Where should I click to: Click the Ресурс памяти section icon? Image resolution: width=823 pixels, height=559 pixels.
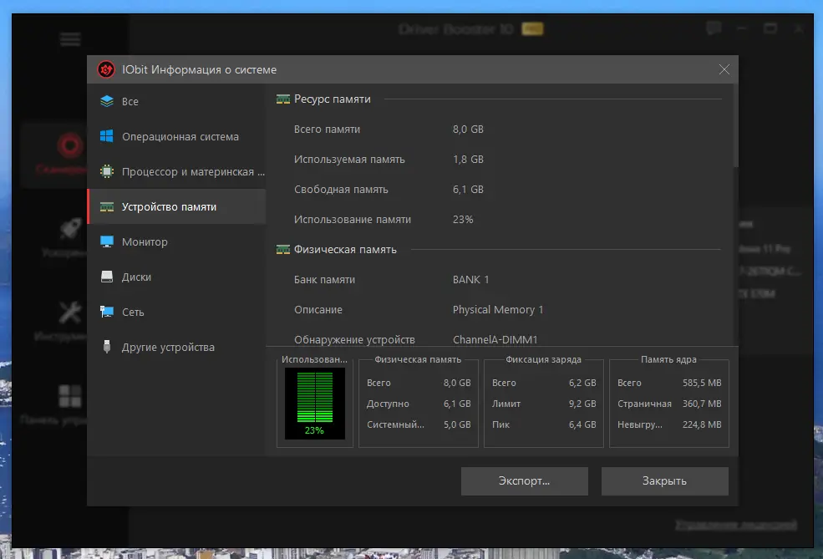tap(283, 99)
